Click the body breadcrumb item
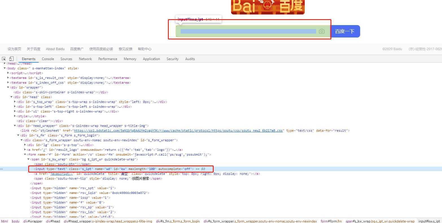Viewport: 442px width, 223px height. tap(16, 221)
